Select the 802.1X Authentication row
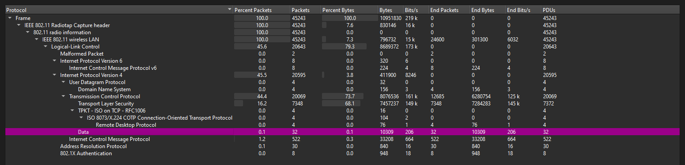The height and width of the screenshot is (165, 685). 342,153
